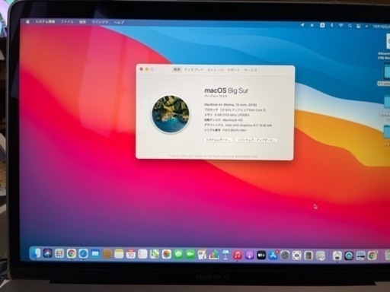Open Screenshot app in the Dock

coord(297,255)
